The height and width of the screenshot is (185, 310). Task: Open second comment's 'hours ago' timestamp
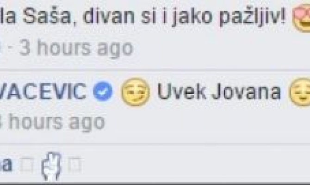tap(53, 122)
